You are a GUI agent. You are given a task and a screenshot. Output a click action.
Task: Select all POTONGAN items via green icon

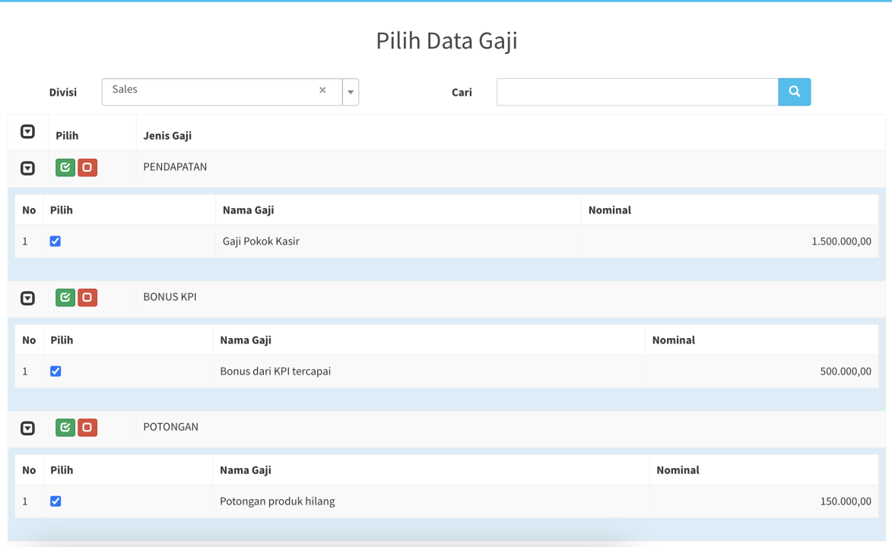(x=65, y=427)
